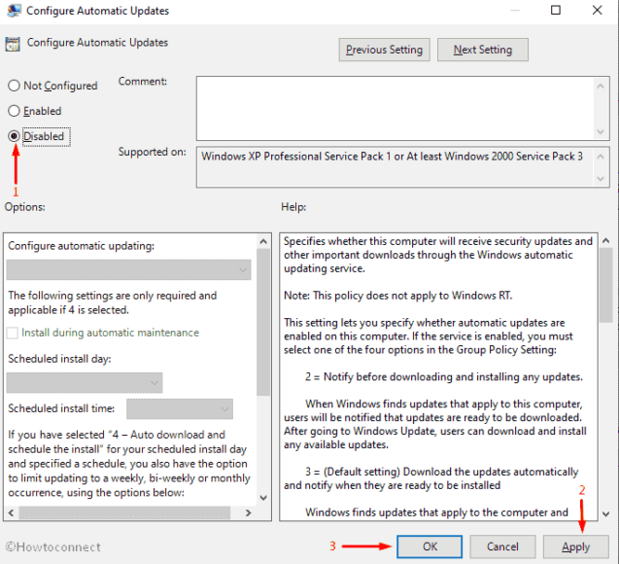Go to Previous Setting
Screen dimensions: 619x564
click(384, 50)
